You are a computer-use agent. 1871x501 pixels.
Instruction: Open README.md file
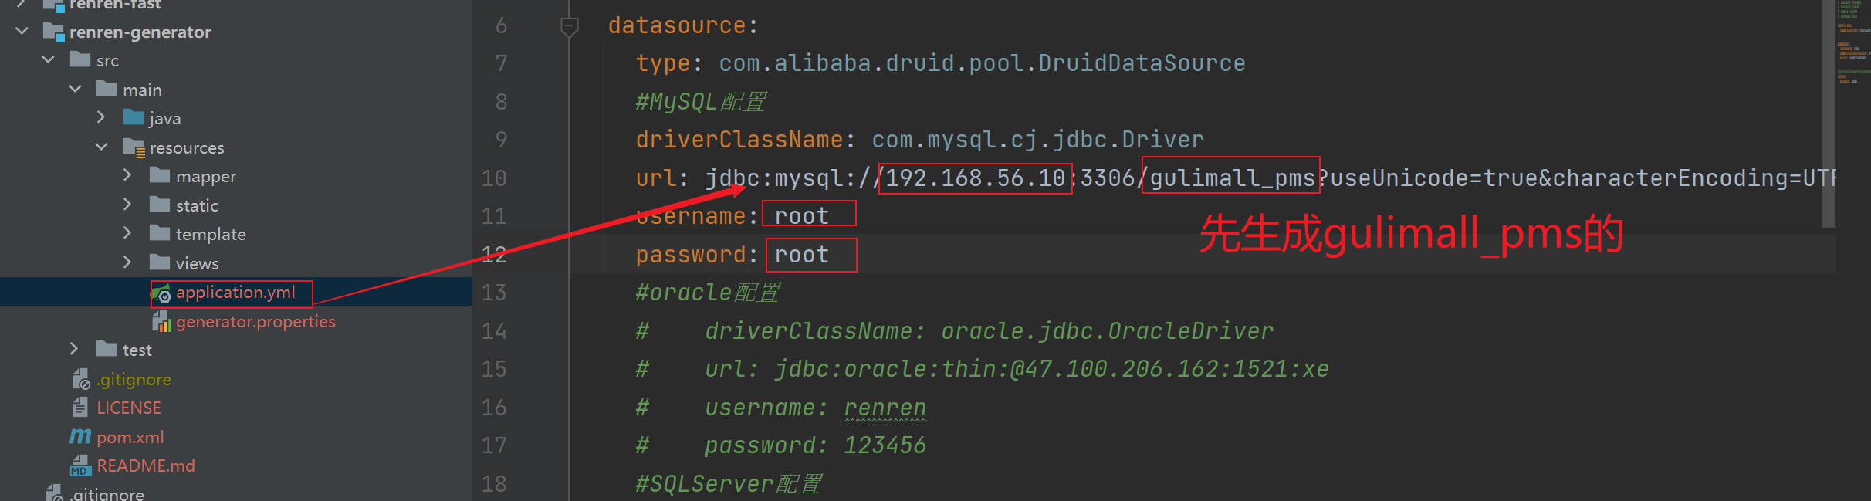pyautogui.click(x=146, y=465)
